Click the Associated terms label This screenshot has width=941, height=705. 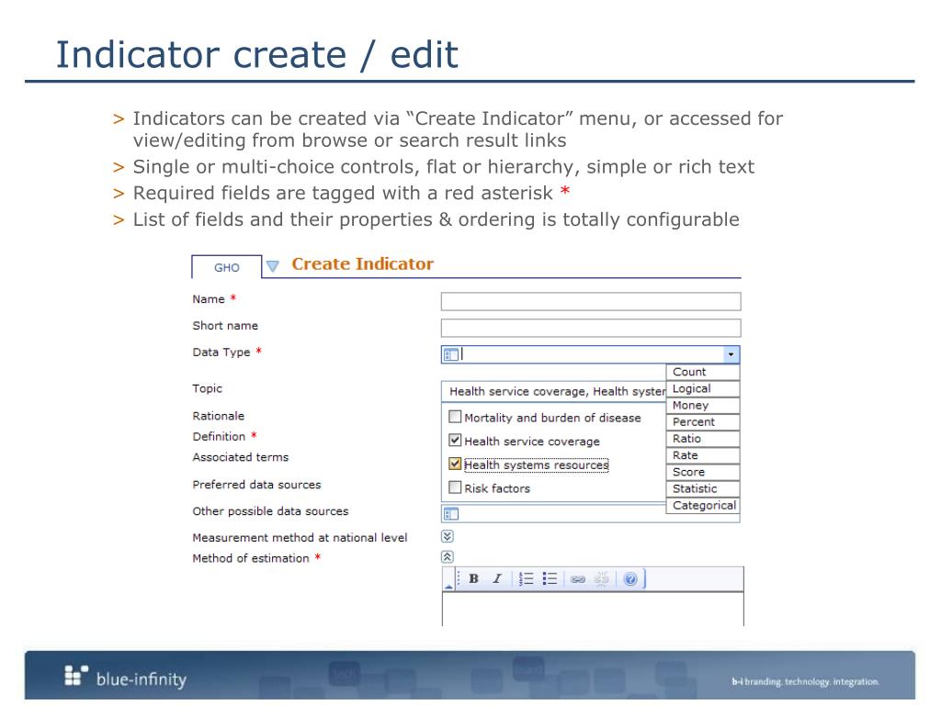(241, 457)
